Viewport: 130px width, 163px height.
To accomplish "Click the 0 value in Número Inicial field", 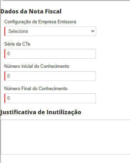I will click(9, 76).
